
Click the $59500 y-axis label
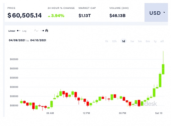(x=14, y=78)
